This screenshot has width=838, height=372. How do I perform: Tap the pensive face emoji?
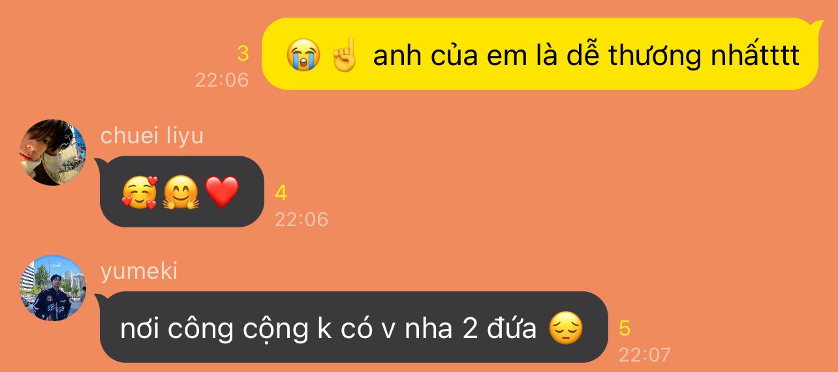pos(565,328)
